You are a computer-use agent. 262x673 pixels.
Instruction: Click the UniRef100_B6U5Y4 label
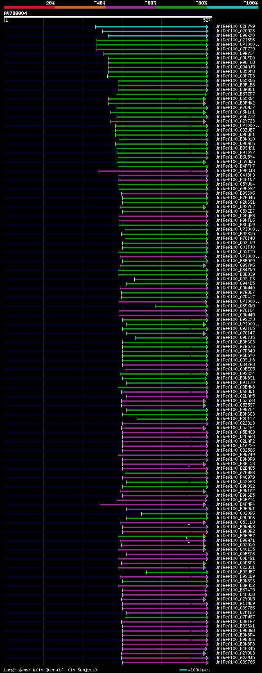pyautogui.click(x=235, y=157)
